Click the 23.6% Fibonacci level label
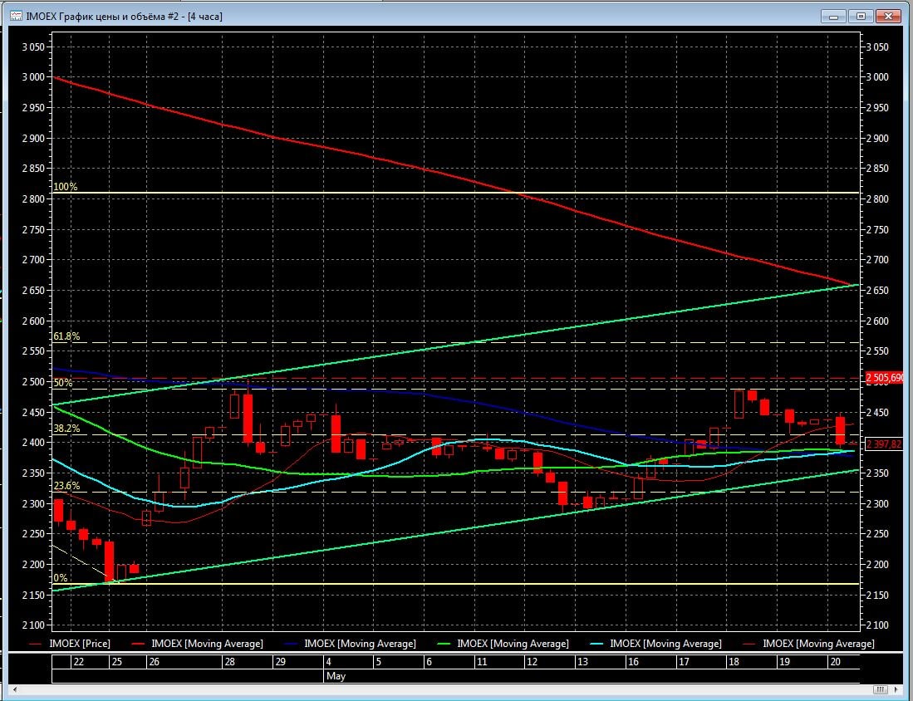 click(x=66, y=486)
